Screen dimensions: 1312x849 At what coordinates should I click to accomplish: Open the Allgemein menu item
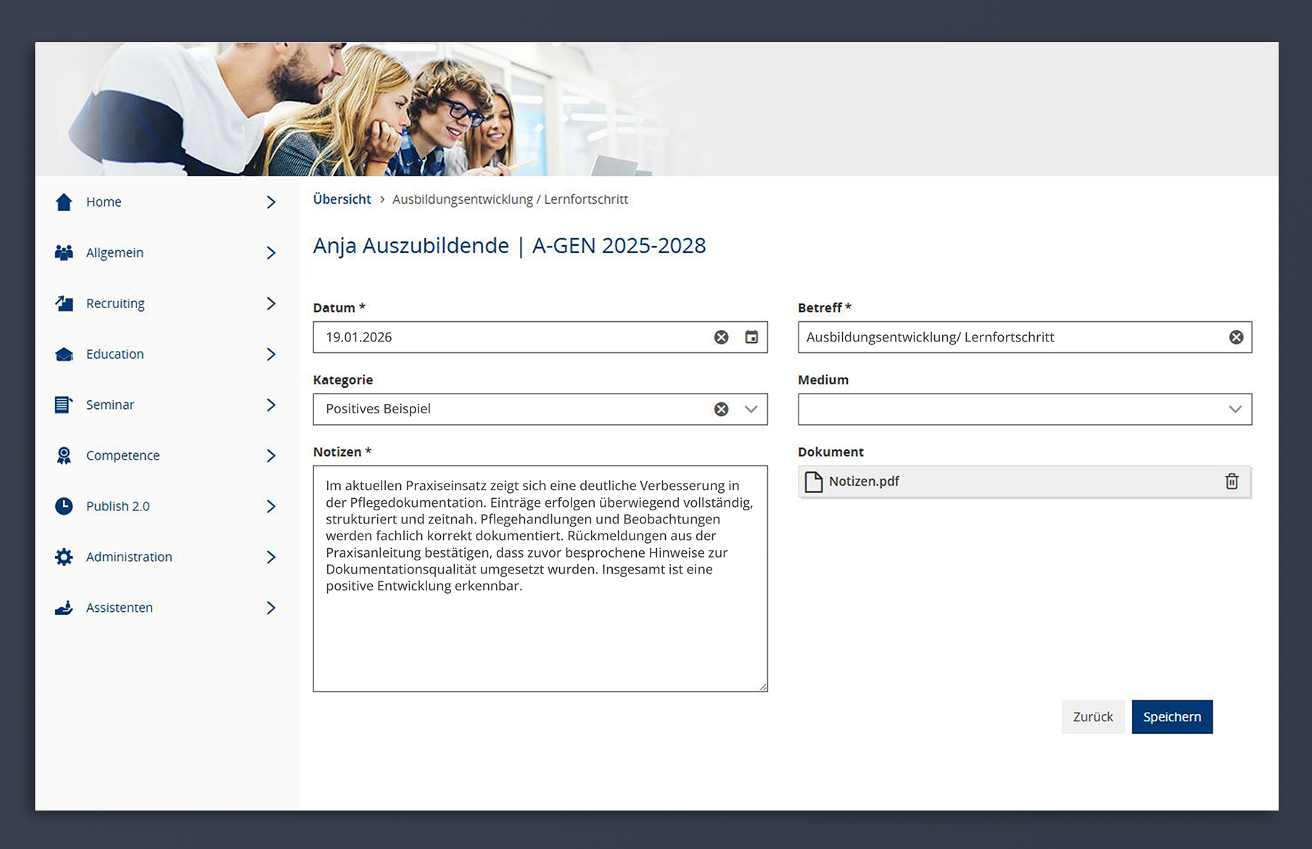(115, 253)
